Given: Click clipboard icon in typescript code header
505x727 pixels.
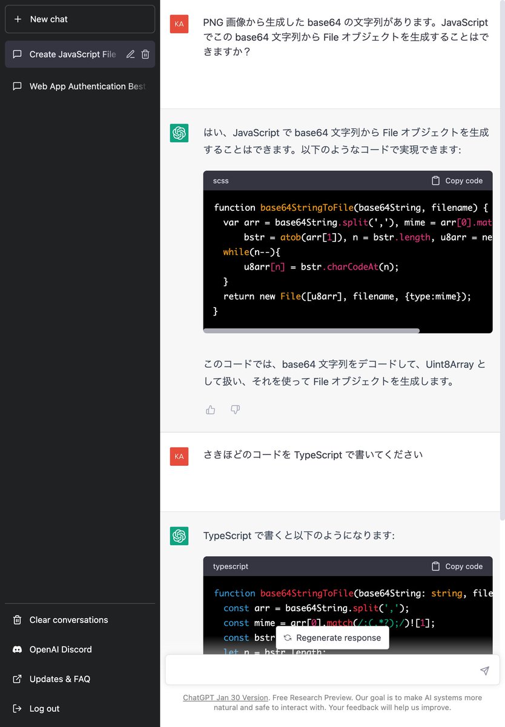Looking at the screenshot, I should coord(435,566).
